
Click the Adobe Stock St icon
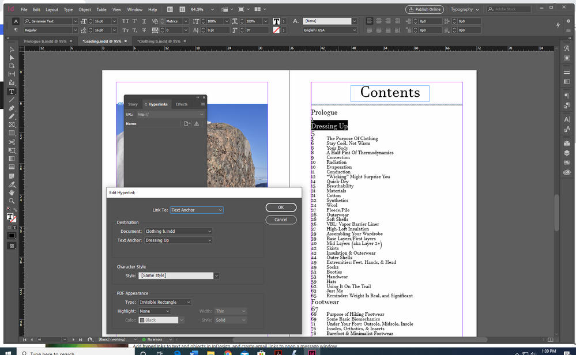point(181,10)
